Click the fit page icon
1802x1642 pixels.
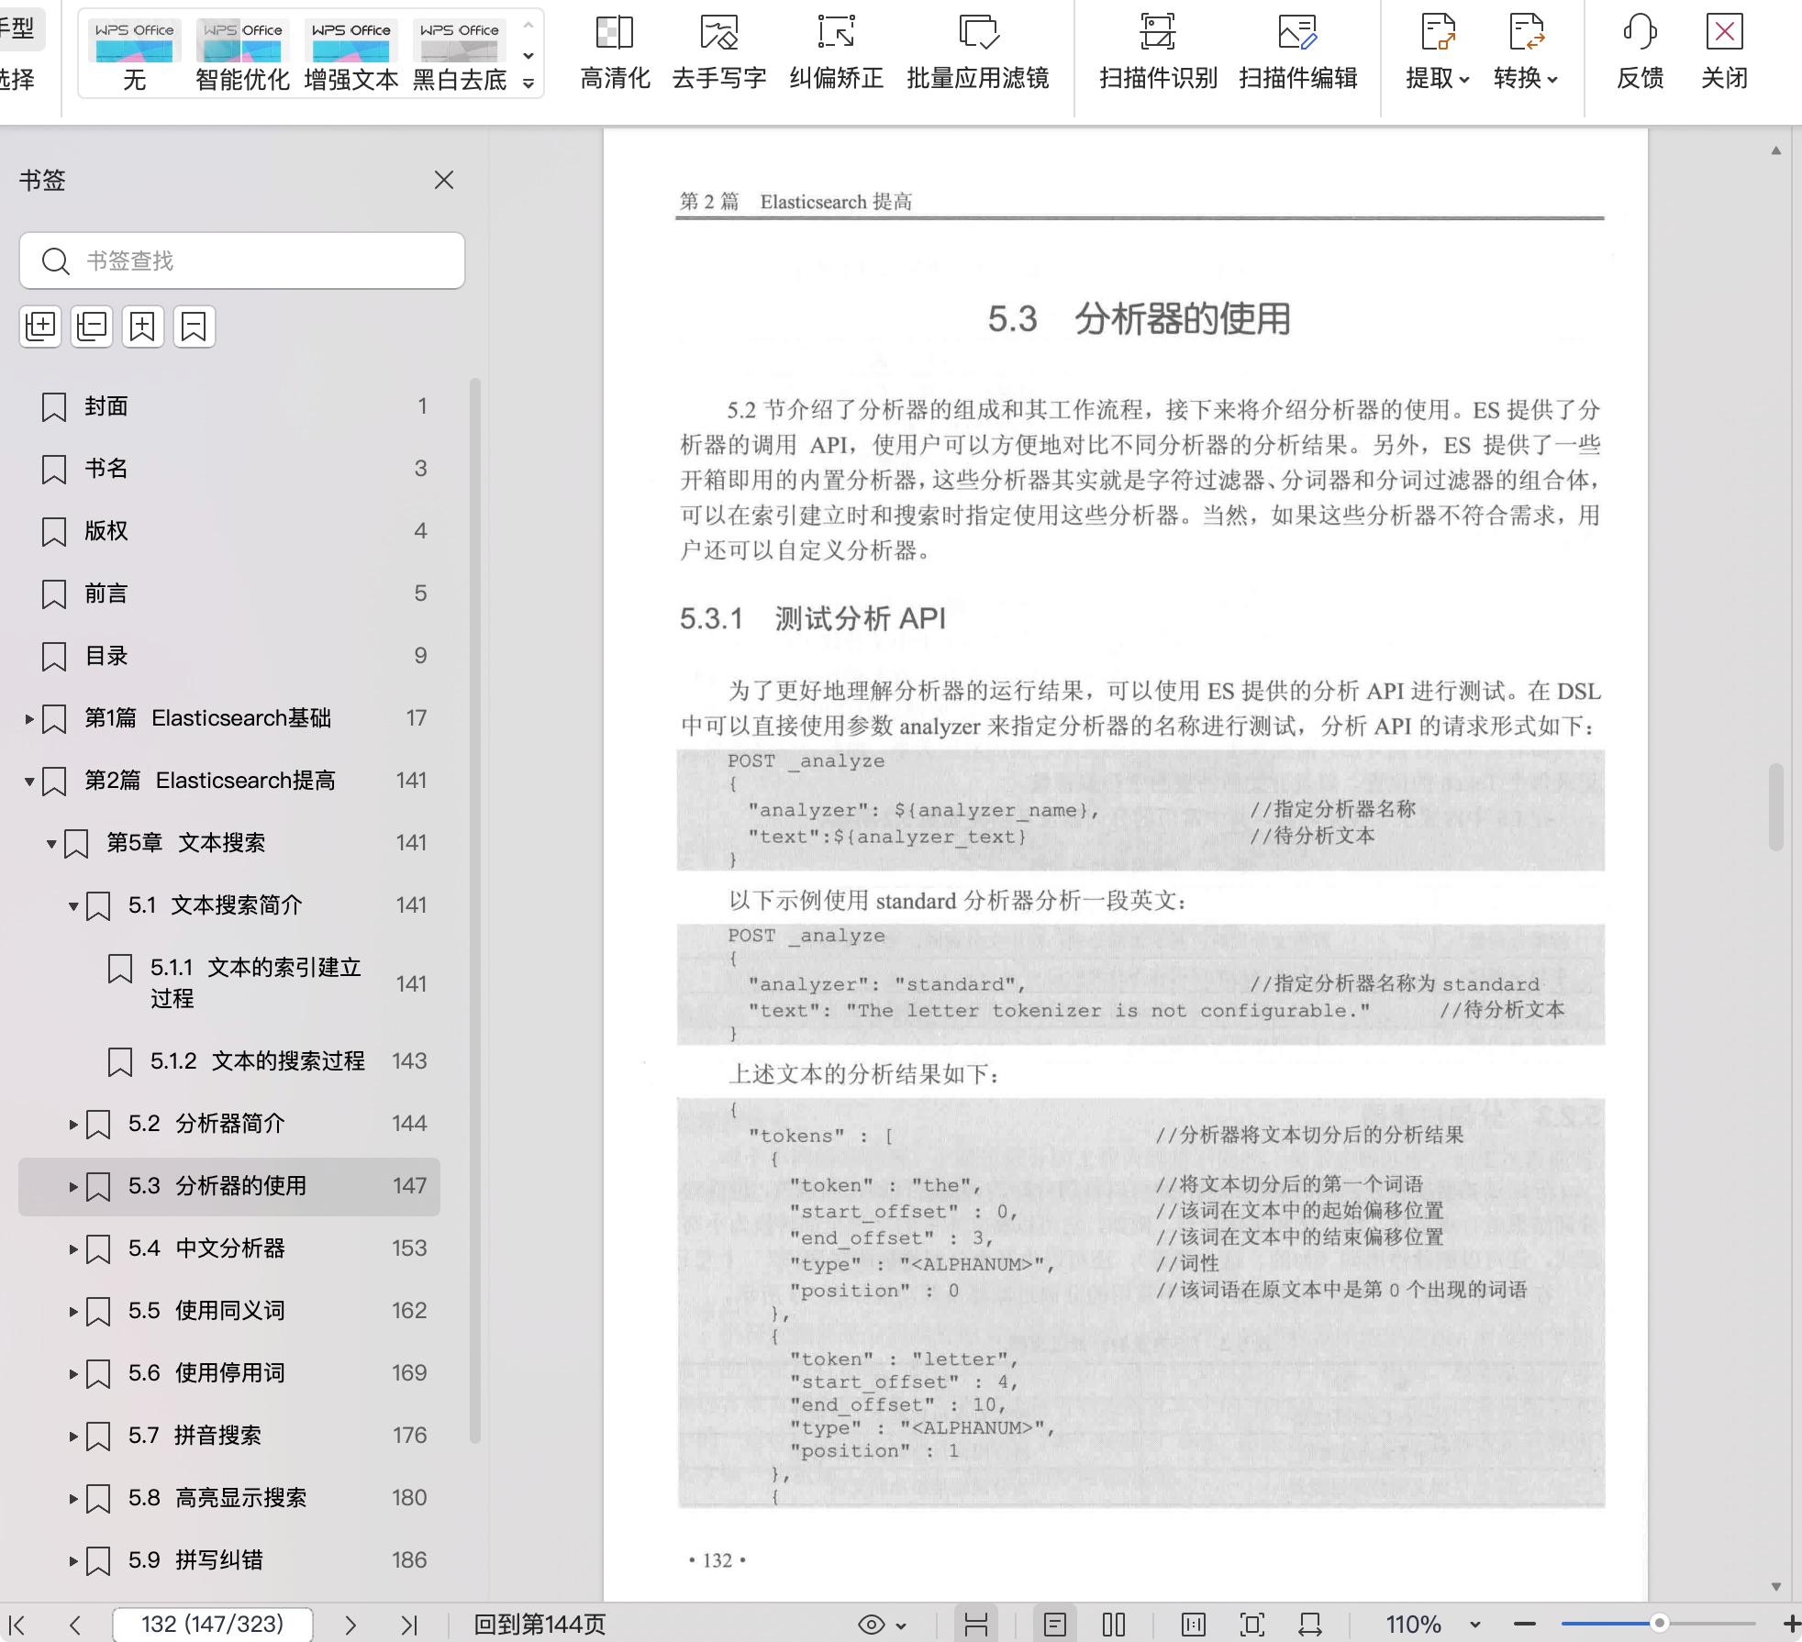click(x=1251, y=1625)
